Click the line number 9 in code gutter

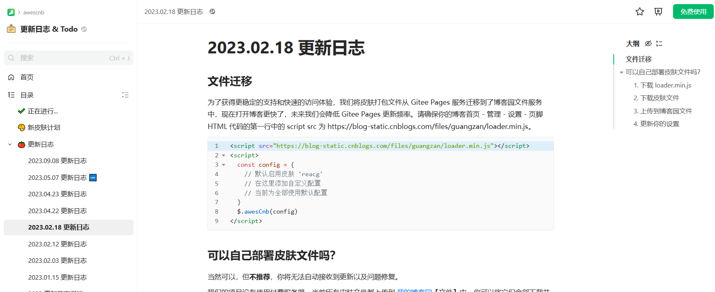coord(217,221)
